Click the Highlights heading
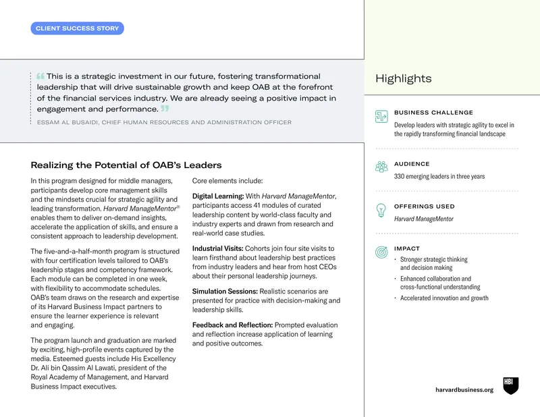540x417 pixels. 403,78
